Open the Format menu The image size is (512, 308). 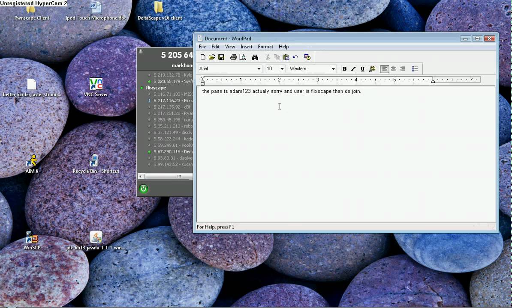click(265, 47)
